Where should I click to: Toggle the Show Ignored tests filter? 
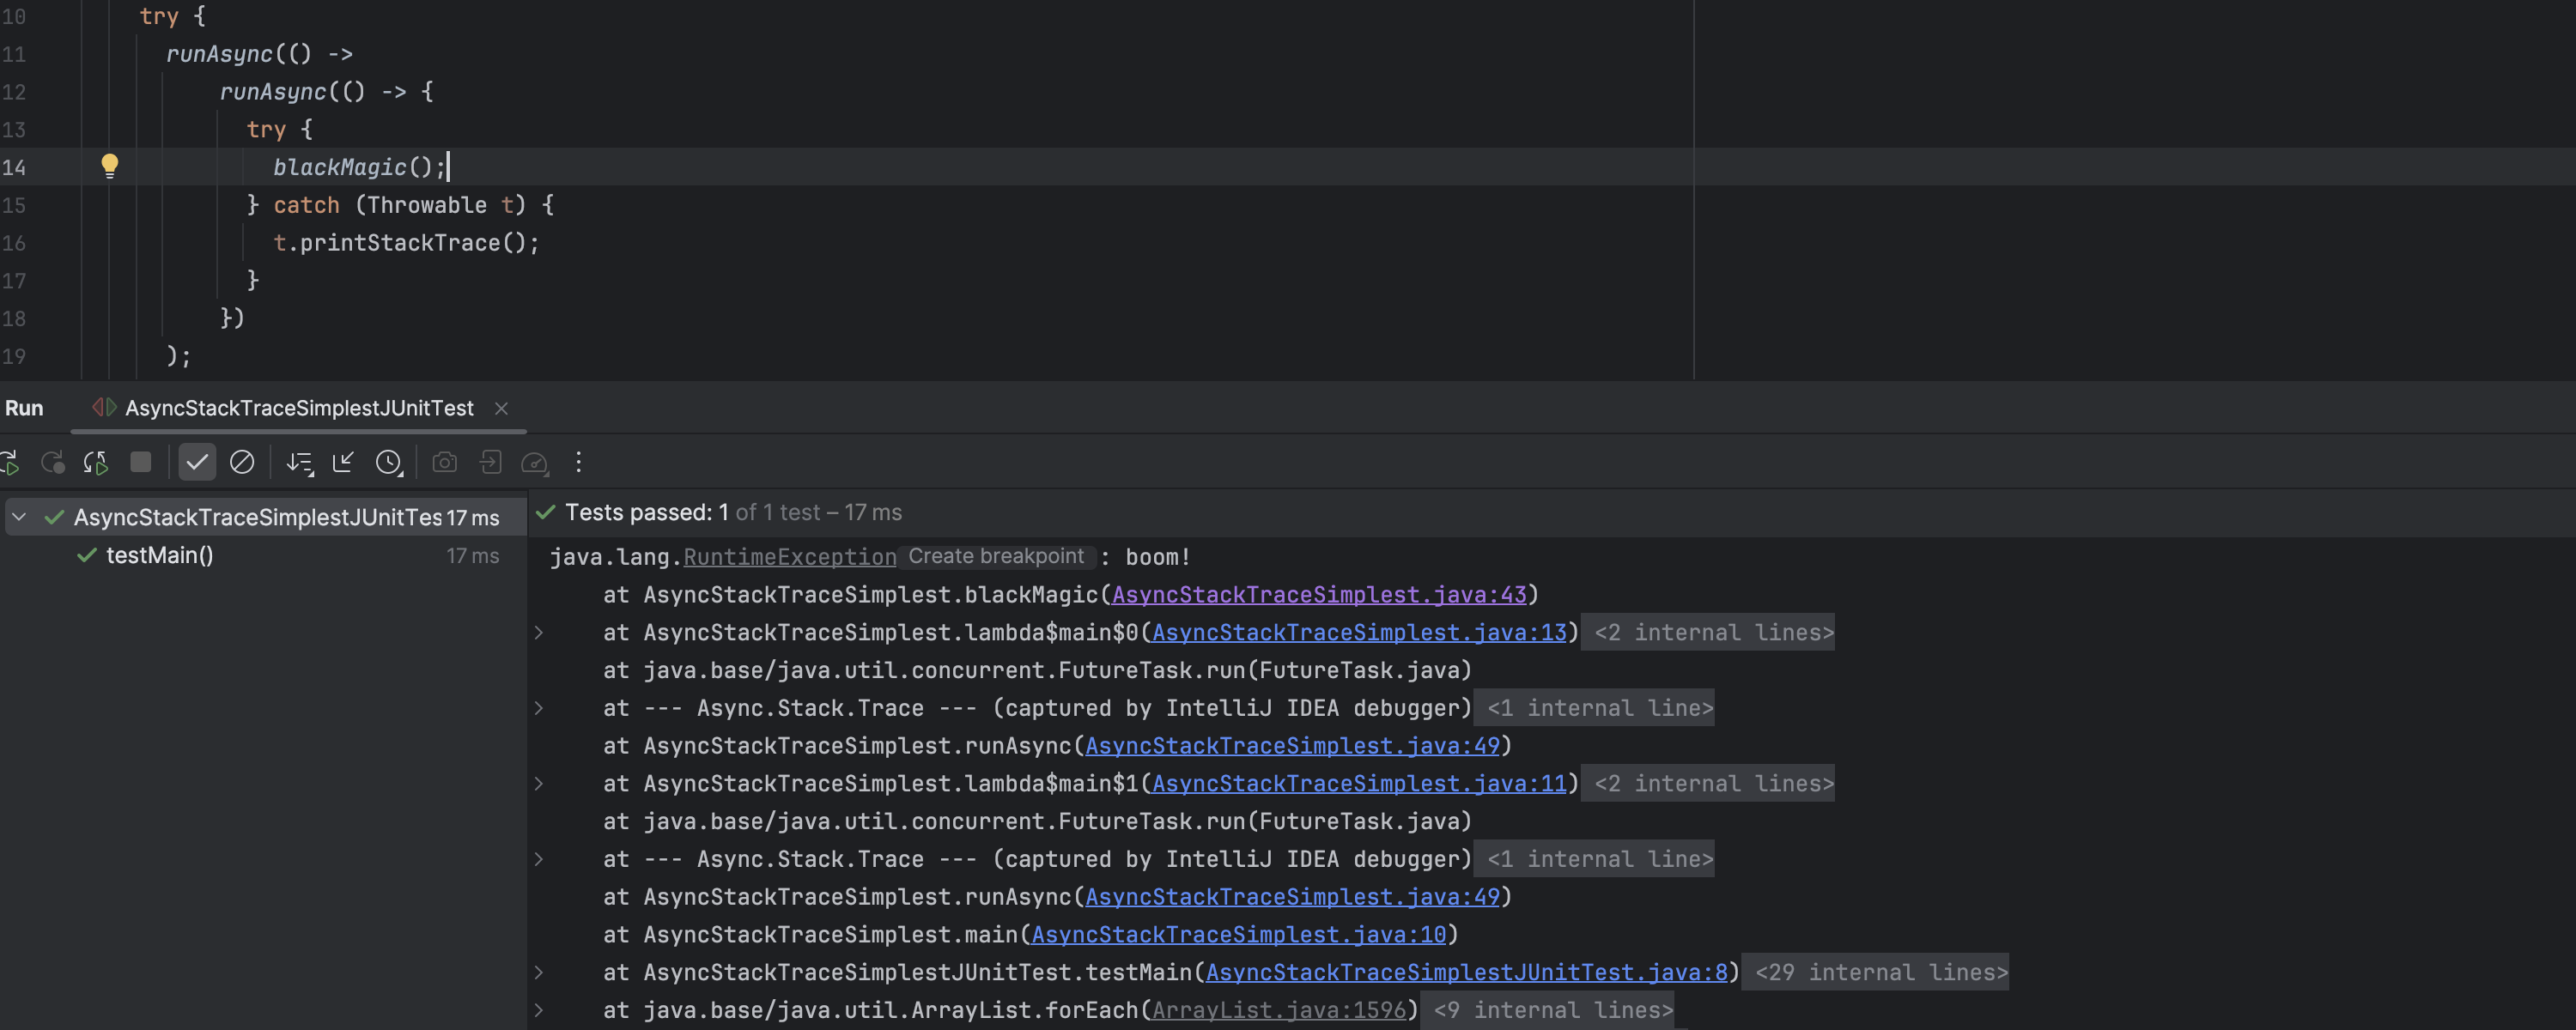click(243, 462)
